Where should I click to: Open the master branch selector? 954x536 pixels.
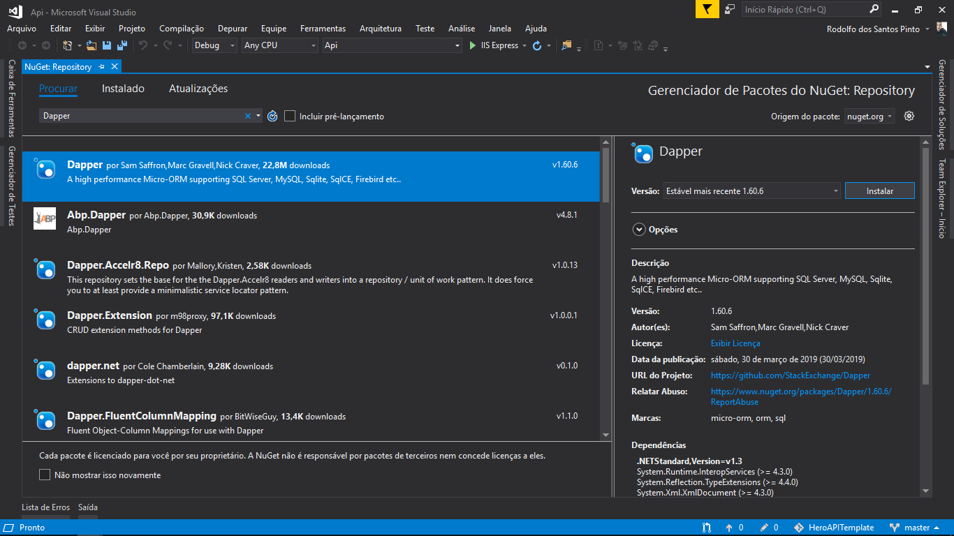916,528
